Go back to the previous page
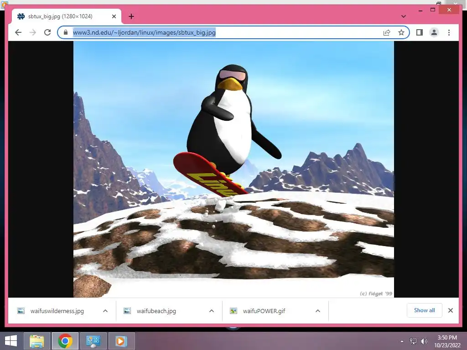The image size is (467, 350). tap(18, 32)
